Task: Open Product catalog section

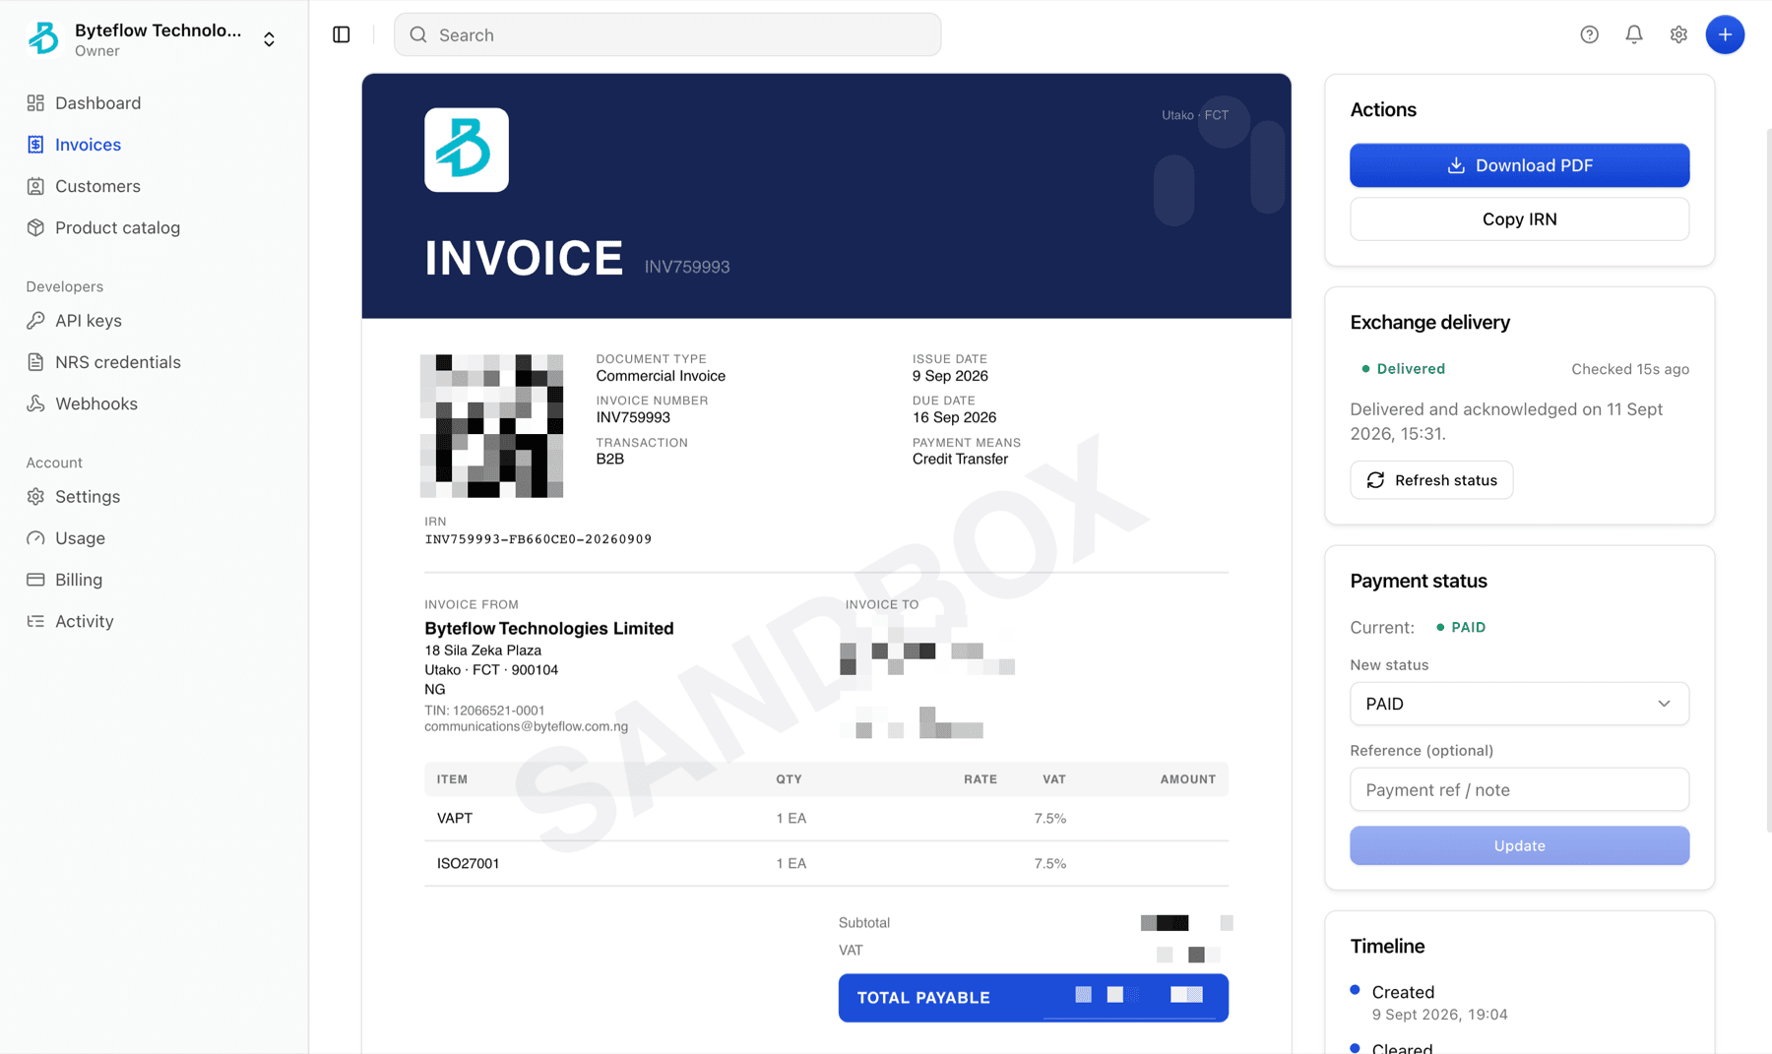Action: coord(154,227)
